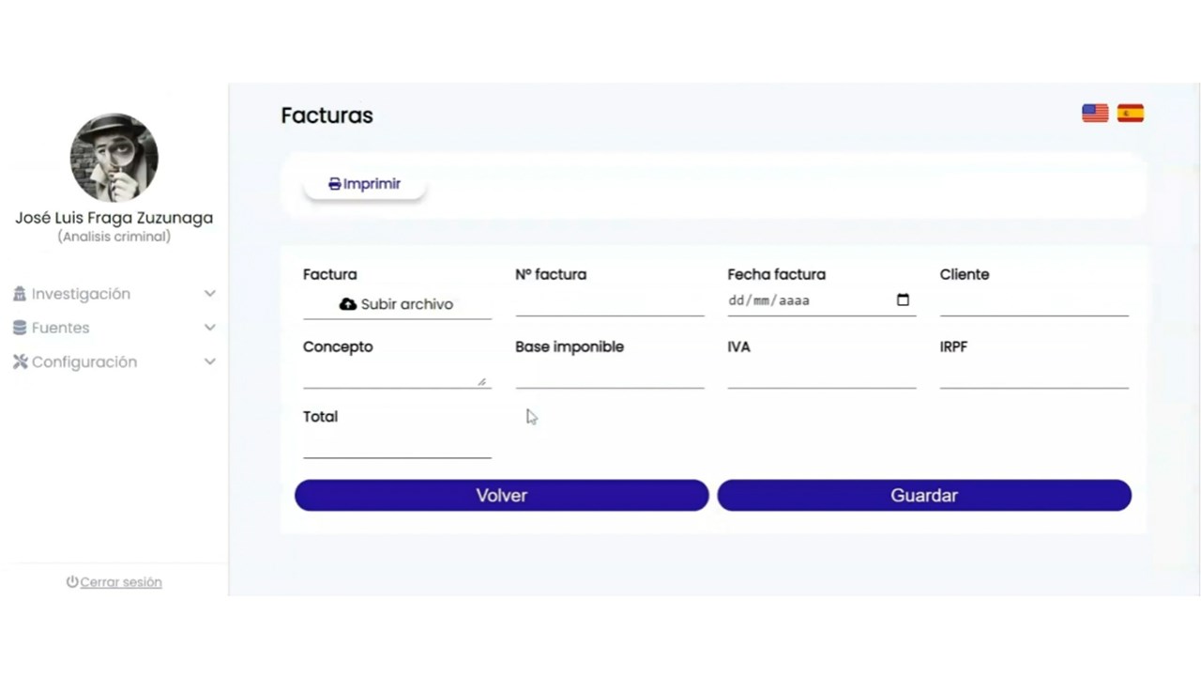Click into the Base imponible field
Viewport: 1201px width, 676px height.
click(x=610, y=375)
